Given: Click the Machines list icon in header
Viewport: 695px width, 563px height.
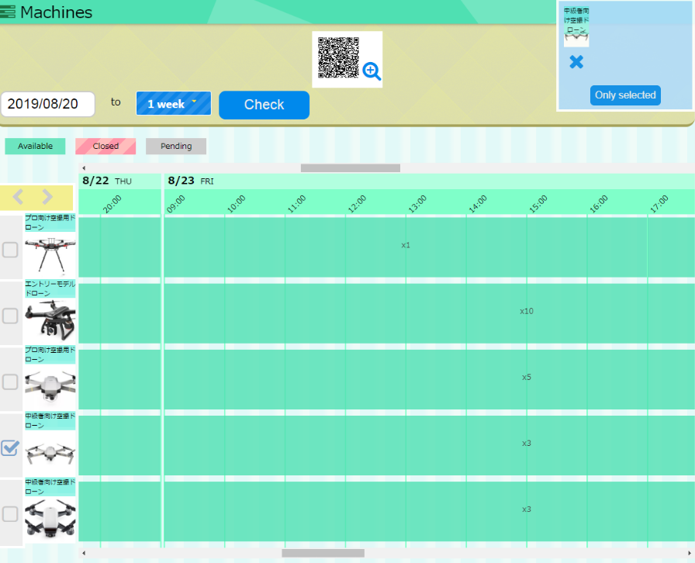Looking at the screenshot, I should coord(9,12).
